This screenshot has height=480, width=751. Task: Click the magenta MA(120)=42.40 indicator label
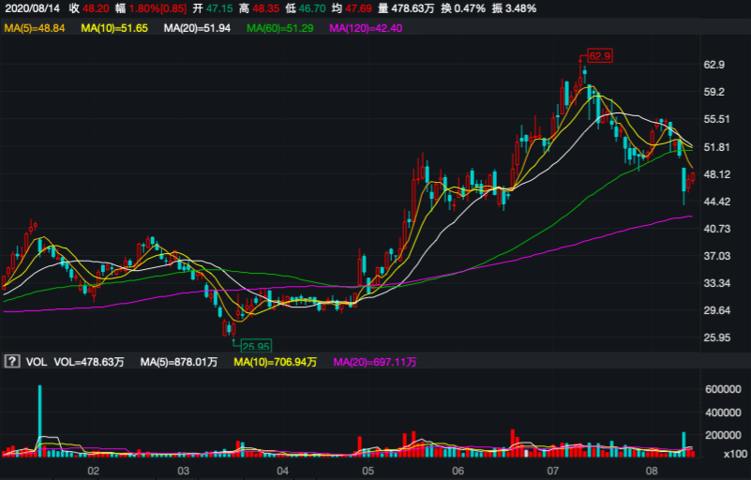[x=367, y=30]
